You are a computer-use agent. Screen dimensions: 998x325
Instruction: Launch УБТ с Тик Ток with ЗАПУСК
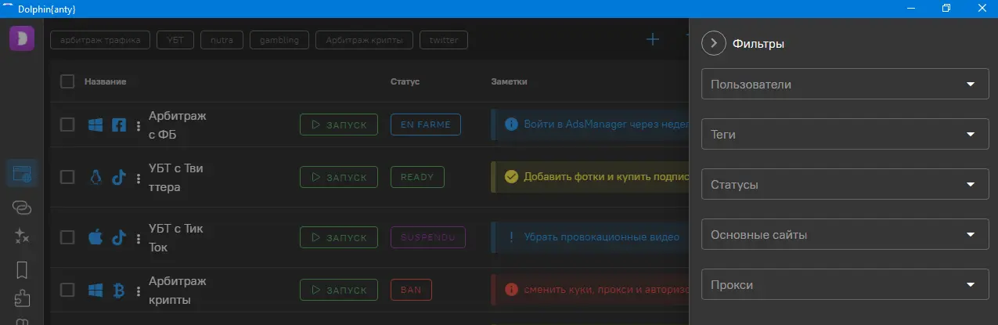tap(339, 237)
